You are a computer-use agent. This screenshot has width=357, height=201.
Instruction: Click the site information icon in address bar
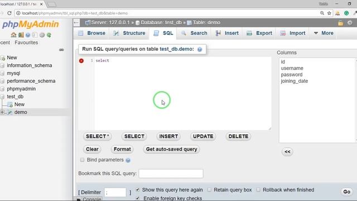pyautogui.click(x=18, y=13)
